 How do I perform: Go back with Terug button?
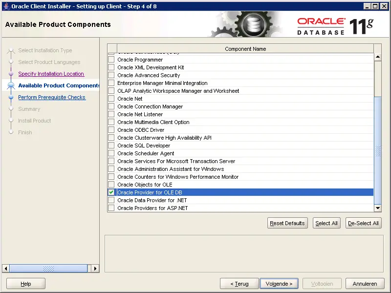pos(239,284)
